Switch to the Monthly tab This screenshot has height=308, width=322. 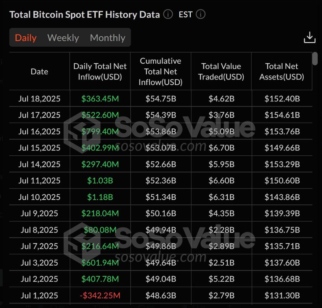tap(108, 38)
